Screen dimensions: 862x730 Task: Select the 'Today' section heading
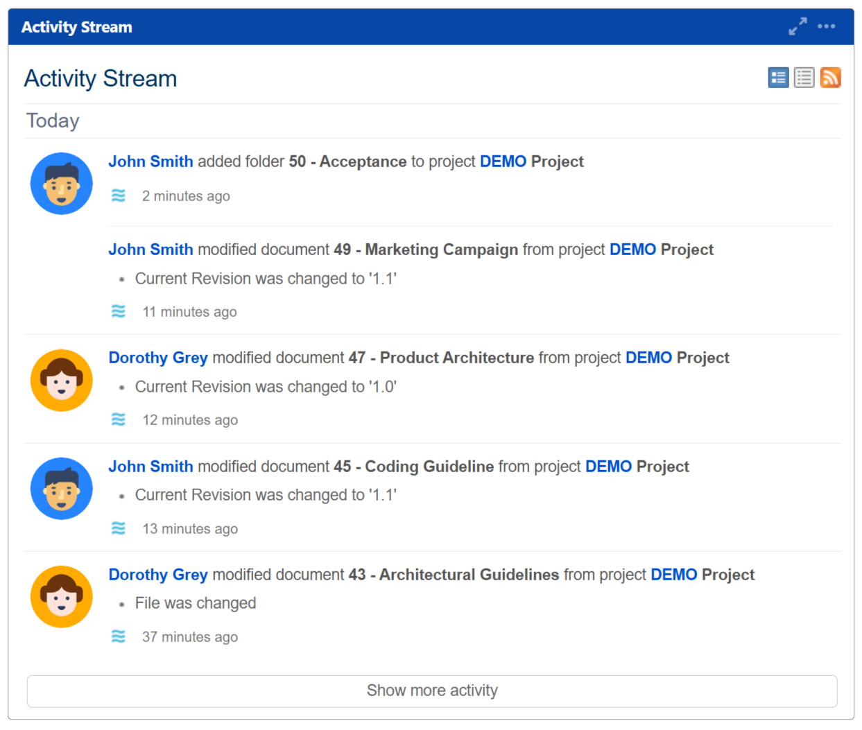[x=53, y=120]
